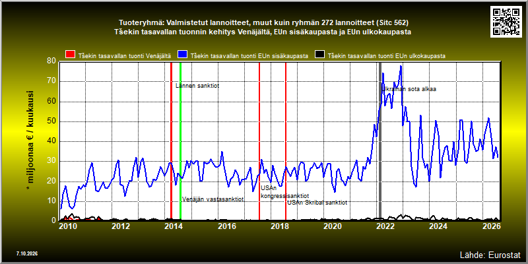Click the gray vertical war marker line
528x264 pixels.
[x=380, y=141]
